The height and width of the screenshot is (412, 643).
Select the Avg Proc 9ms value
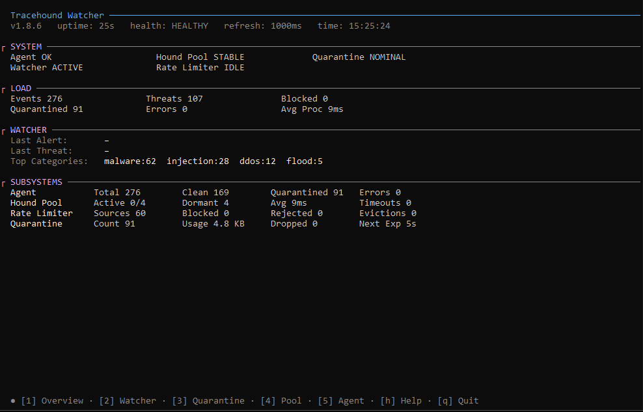(312, 109)
